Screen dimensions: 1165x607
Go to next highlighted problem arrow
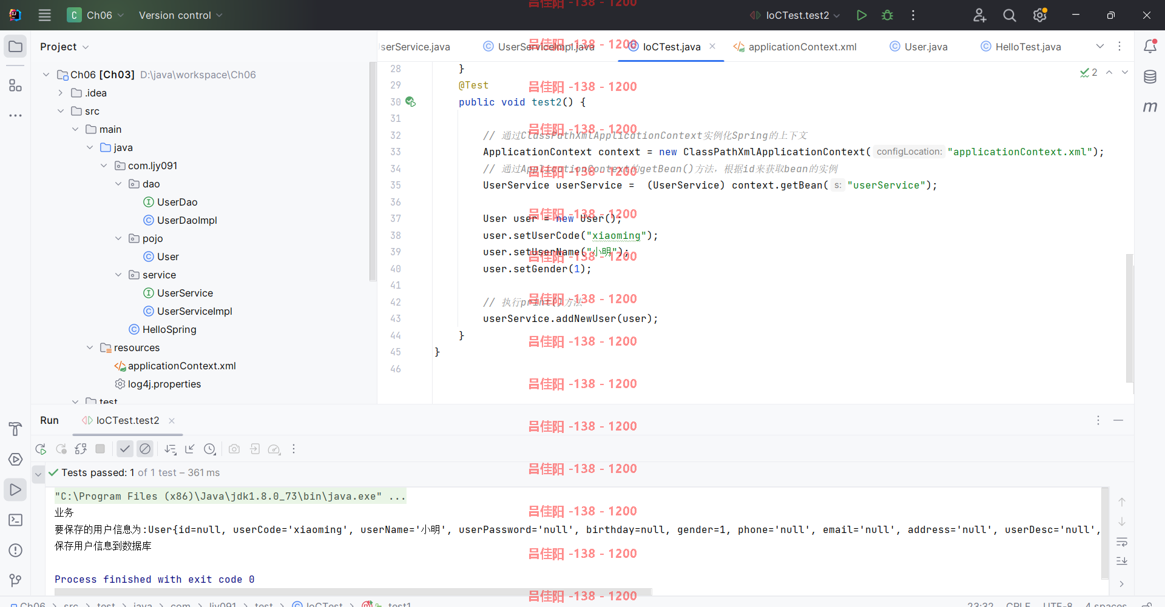pos(1124,72)
